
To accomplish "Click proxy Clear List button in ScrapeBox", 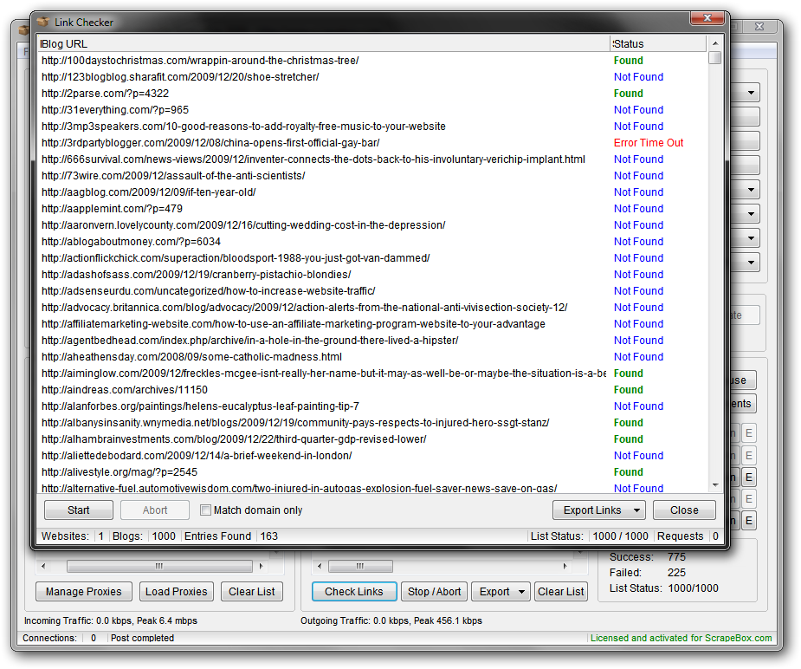I will (252, 591).
